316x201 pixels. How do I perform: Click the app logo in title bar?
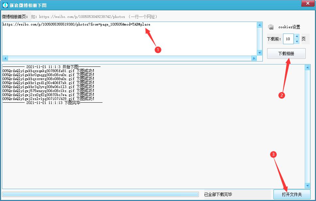point(5,5)
